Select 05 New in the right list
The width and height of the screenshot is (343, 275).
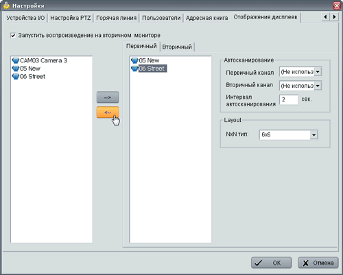pos(149,60)
